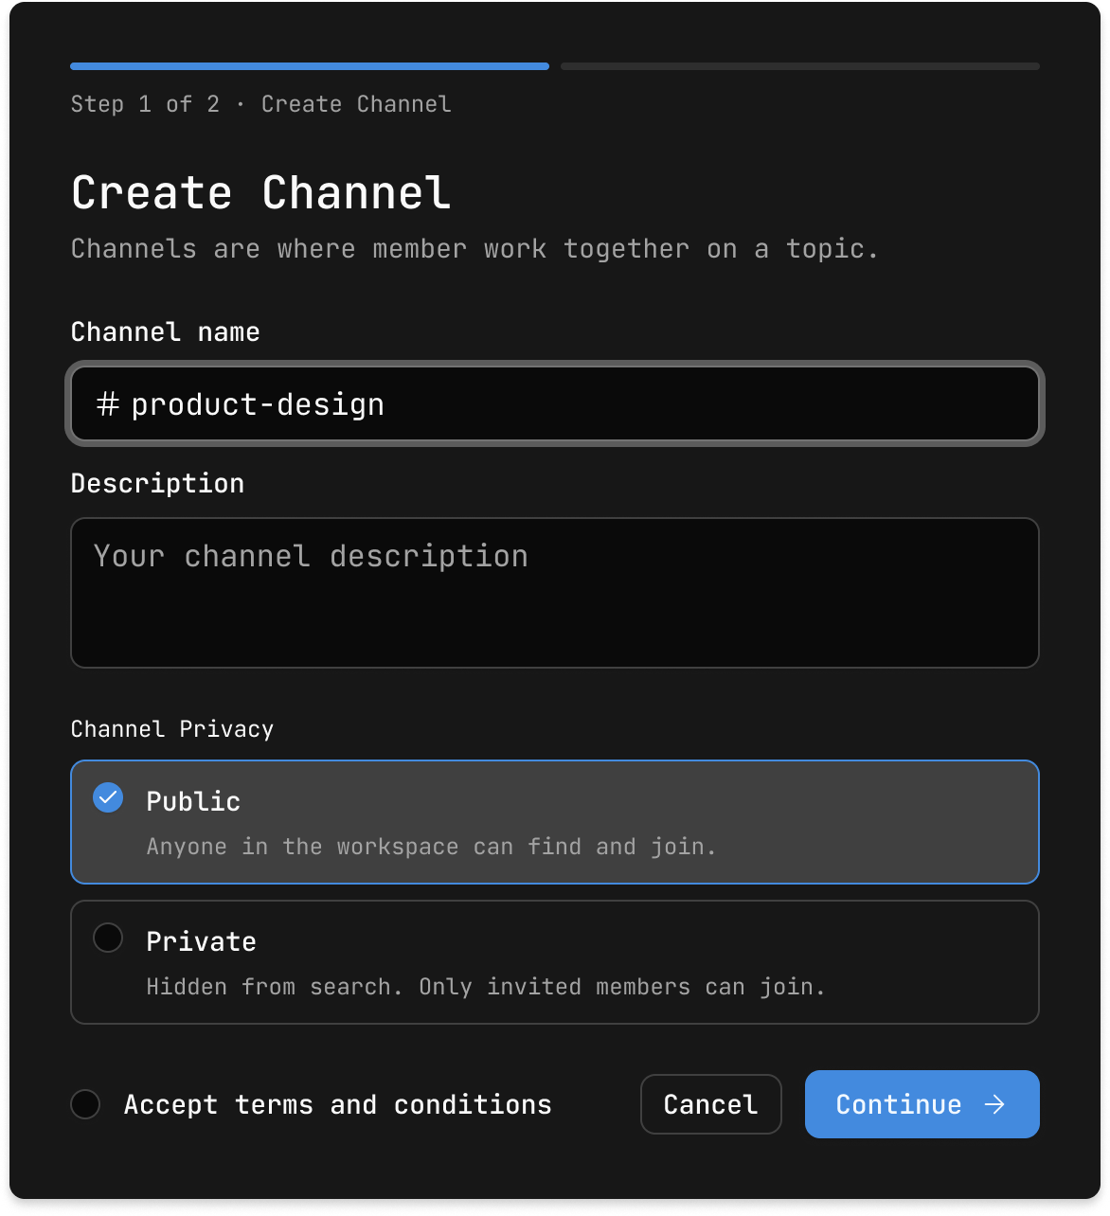1110x1216 pixels.
Task: Click the 'Create Channel' heading
Action: (x=261, y=193)
